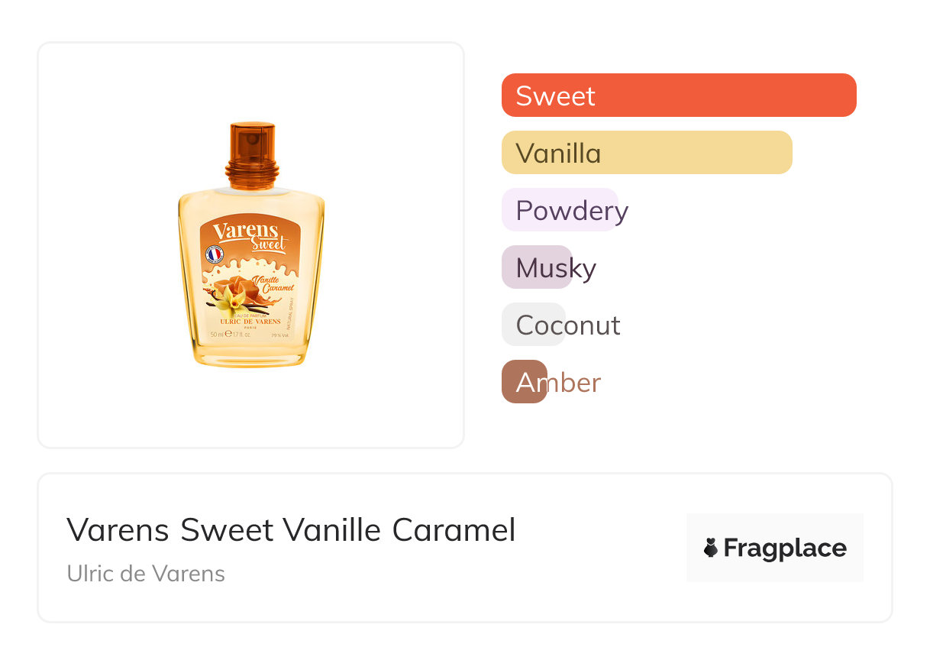The image size is (930, 660).
Task: Click the "Varens Sweet" logo on bottle
Action: click(x=250, y=236)
